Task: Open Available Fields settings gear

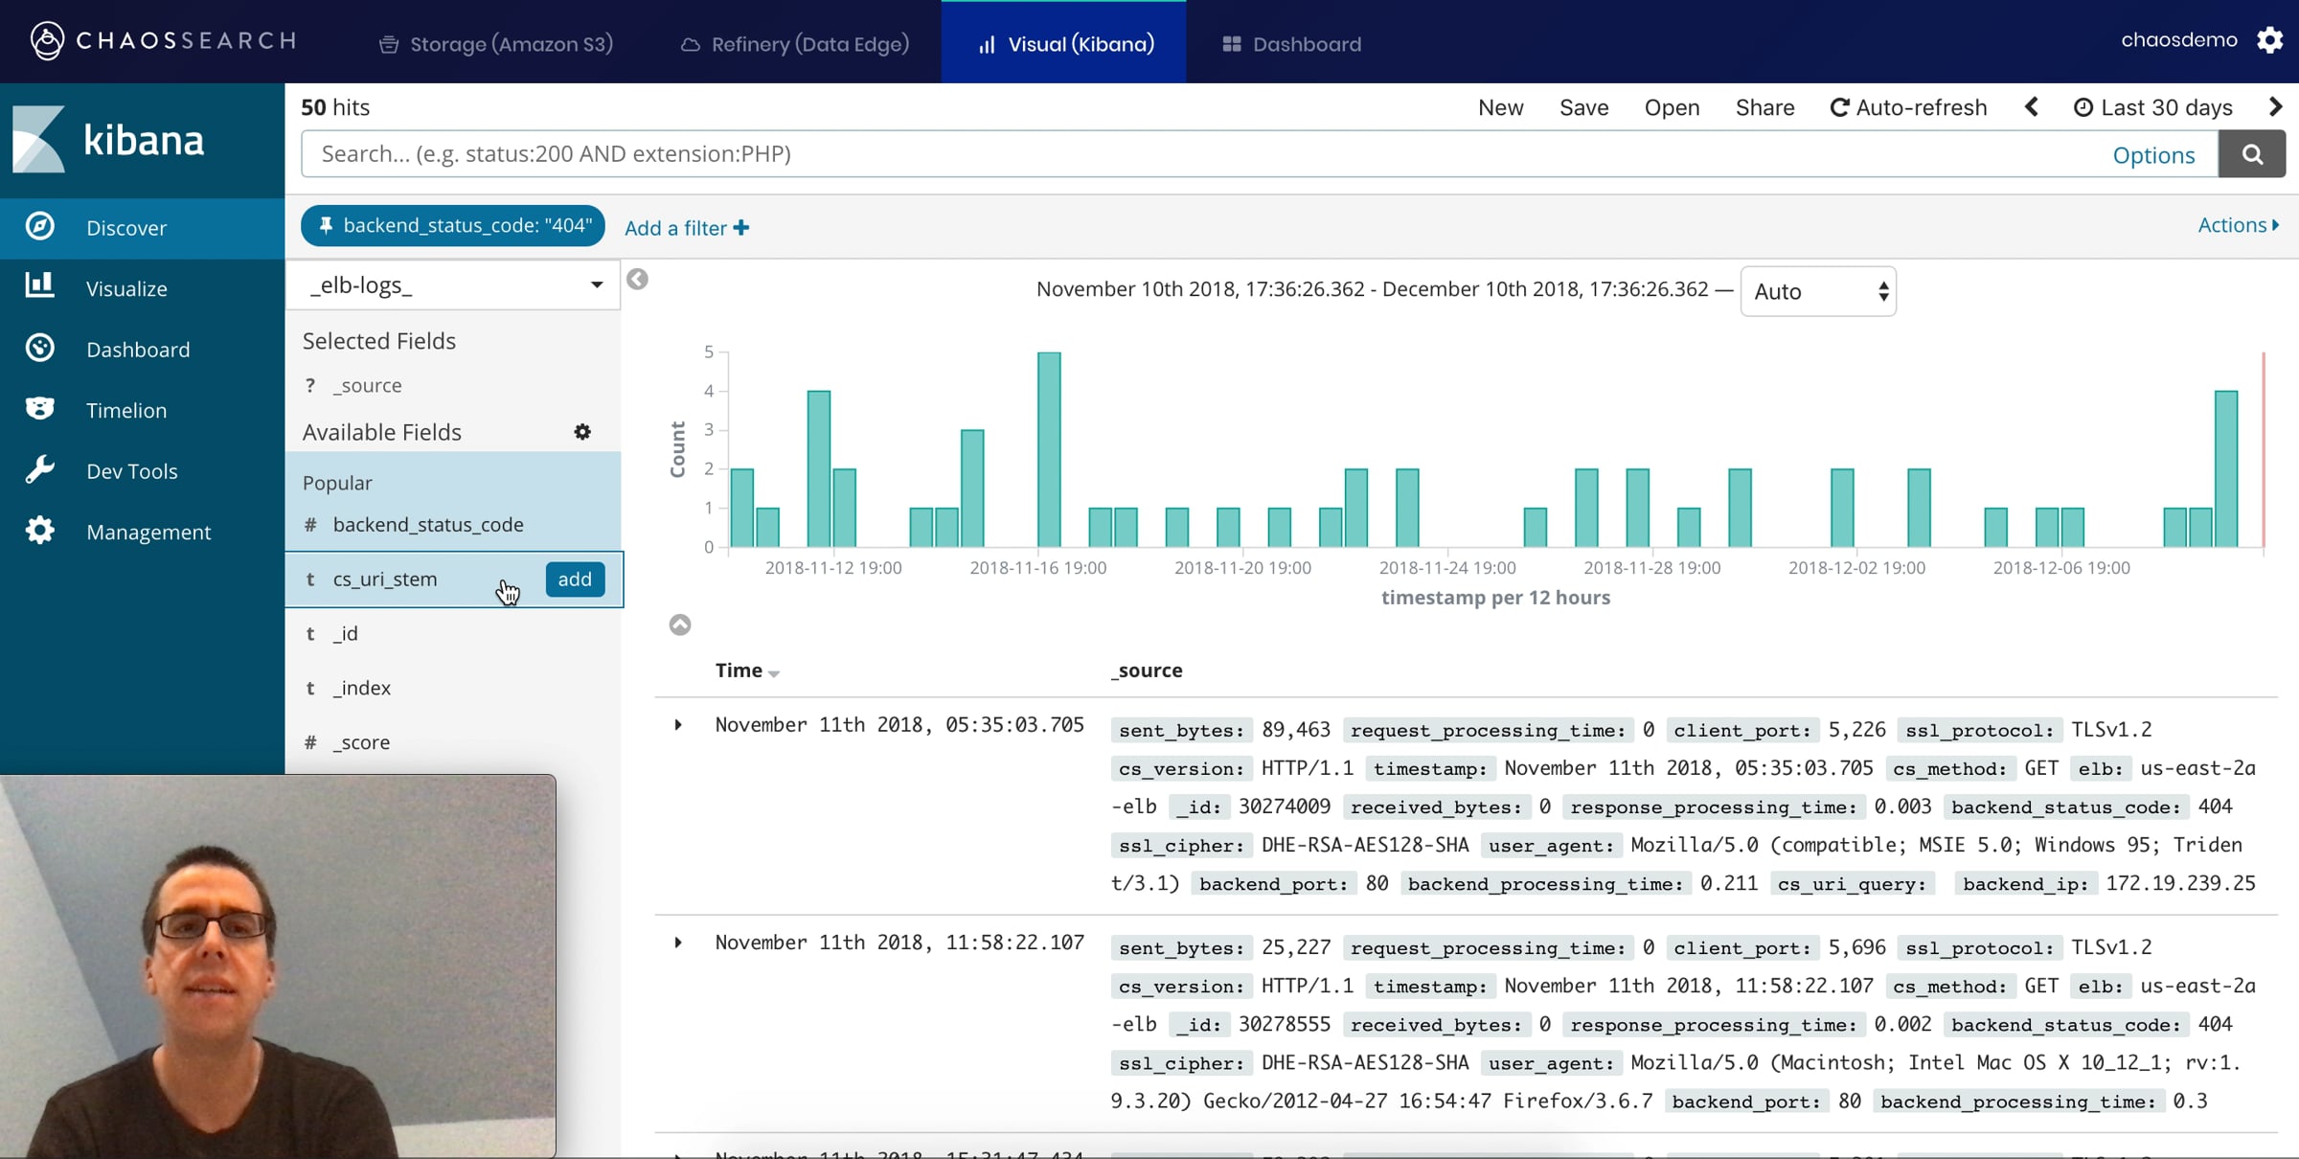Action: tap(582, 432)
